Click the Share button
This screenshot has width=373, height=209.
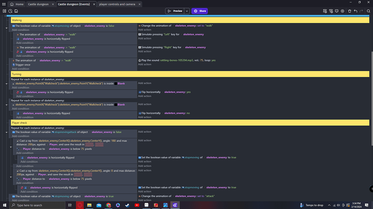coord(200,11)
